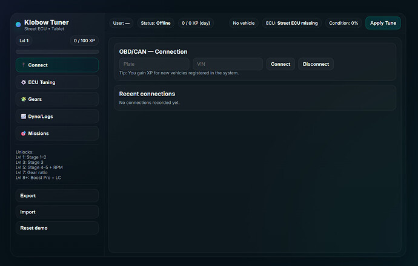This screenshot has width=418, height=266.
Task: Open the Connect section in sidebar
Action: pos(57,65)
